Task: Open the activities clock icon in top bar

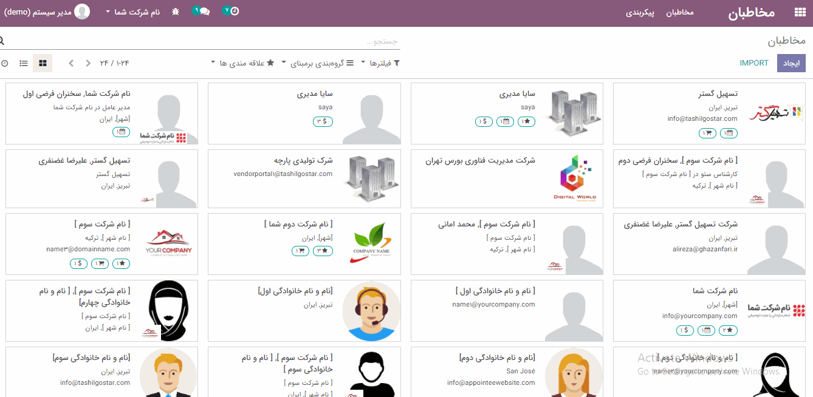Action: coord(234,11)
